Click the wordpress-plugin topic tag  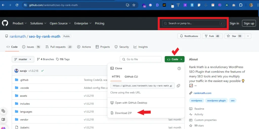[217, 101]
